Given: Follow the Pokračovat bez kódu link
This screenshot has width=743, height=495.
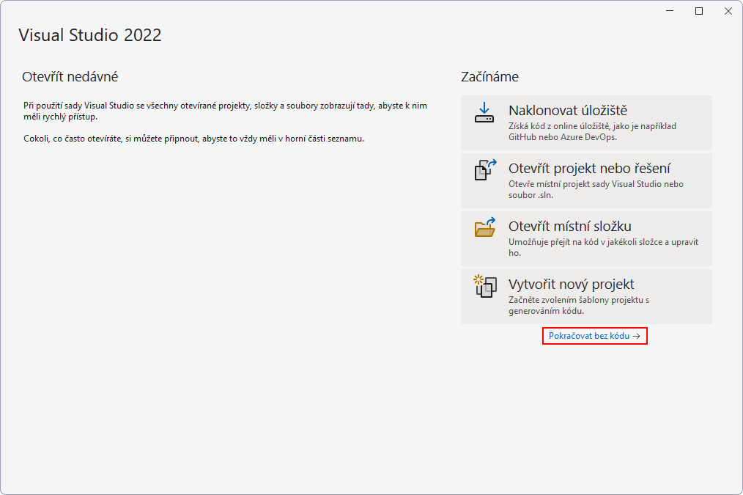Looking at the screenshot, I should click(x=588, y=337).
